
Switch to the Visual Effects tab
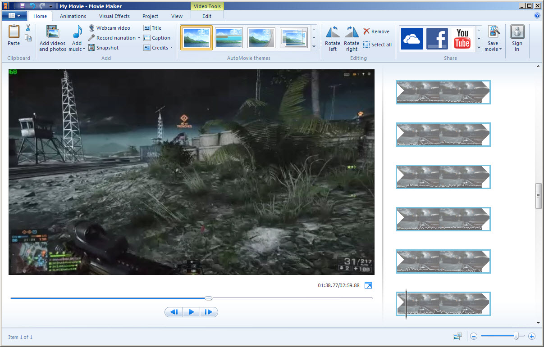click(x=114, y=16)
